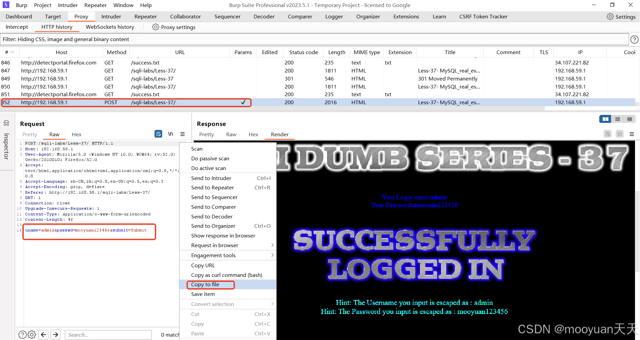640x340 pixels.
Task: Switch to the Dashboard tab
Action: 19,17
